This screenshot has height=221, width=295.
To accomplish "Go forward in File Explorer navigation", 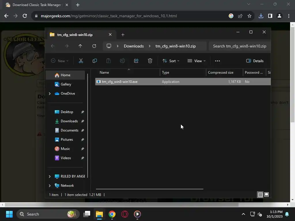I will [67, 46].
